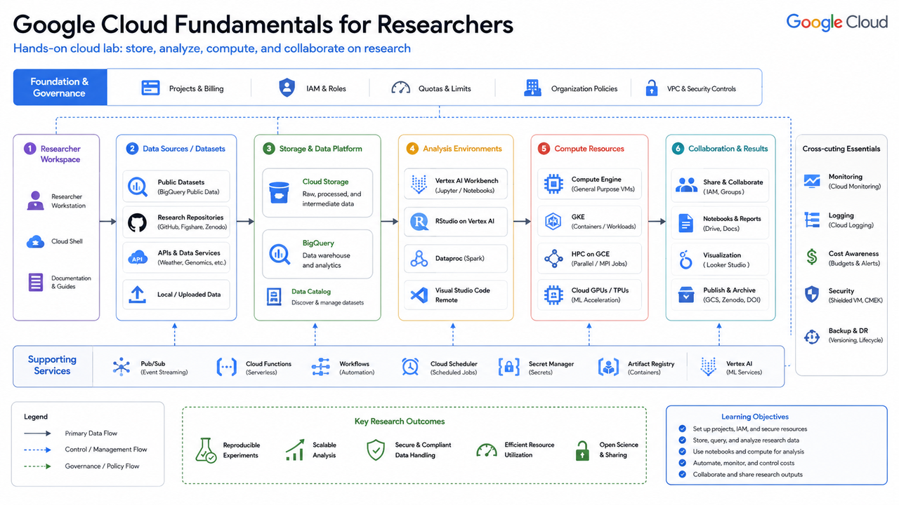Viewport: 899px width, 505px height.
Task: Click the Cost Awareness dollar icon
Action: coord(812,257)
